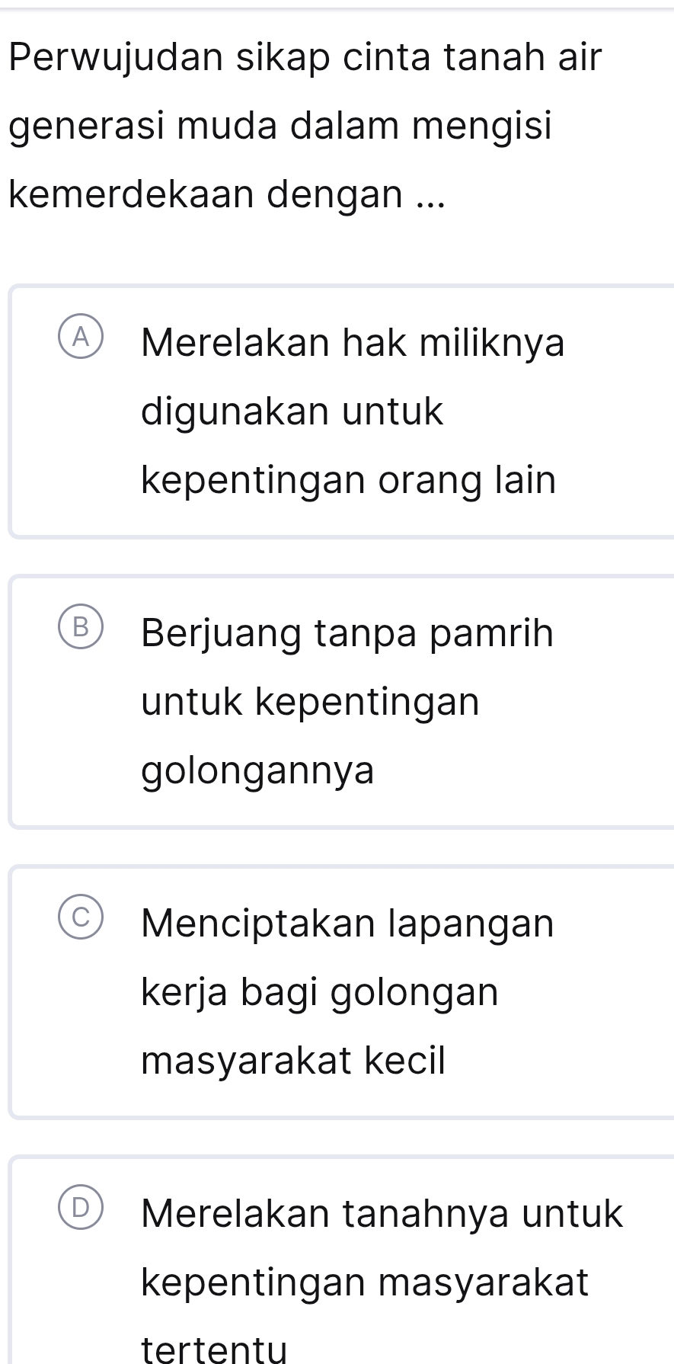Select radio button B

[80, 628]
